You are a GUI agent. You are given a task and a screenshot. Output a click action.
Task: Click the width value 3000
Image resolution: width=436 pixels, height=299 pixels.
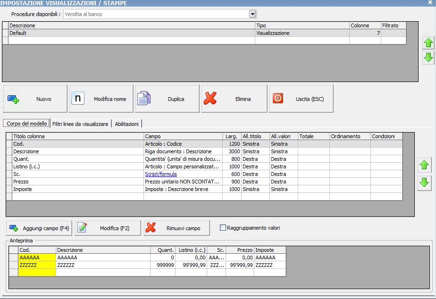(232, 151)
